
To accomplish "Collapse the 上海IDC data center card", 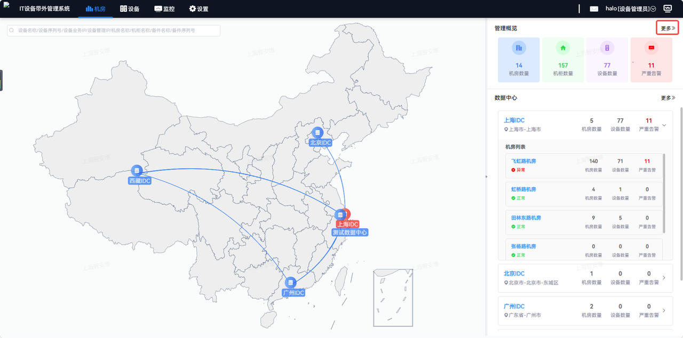I will click(x=664, y=125).
